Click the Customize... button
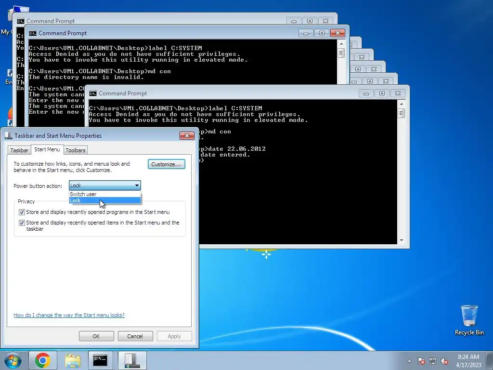 point(166,164)
